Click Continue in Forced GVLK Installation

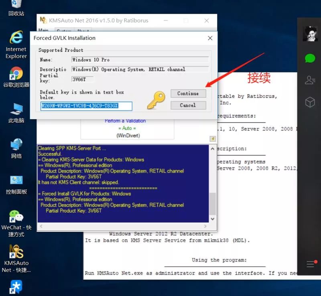pyautogui.click(x=188, y=93)
